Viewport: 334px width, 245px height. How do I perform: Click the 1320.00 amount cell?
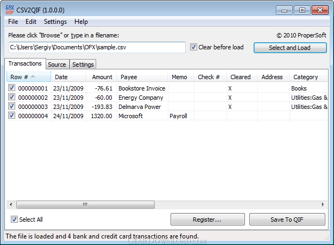coord(102,116)
